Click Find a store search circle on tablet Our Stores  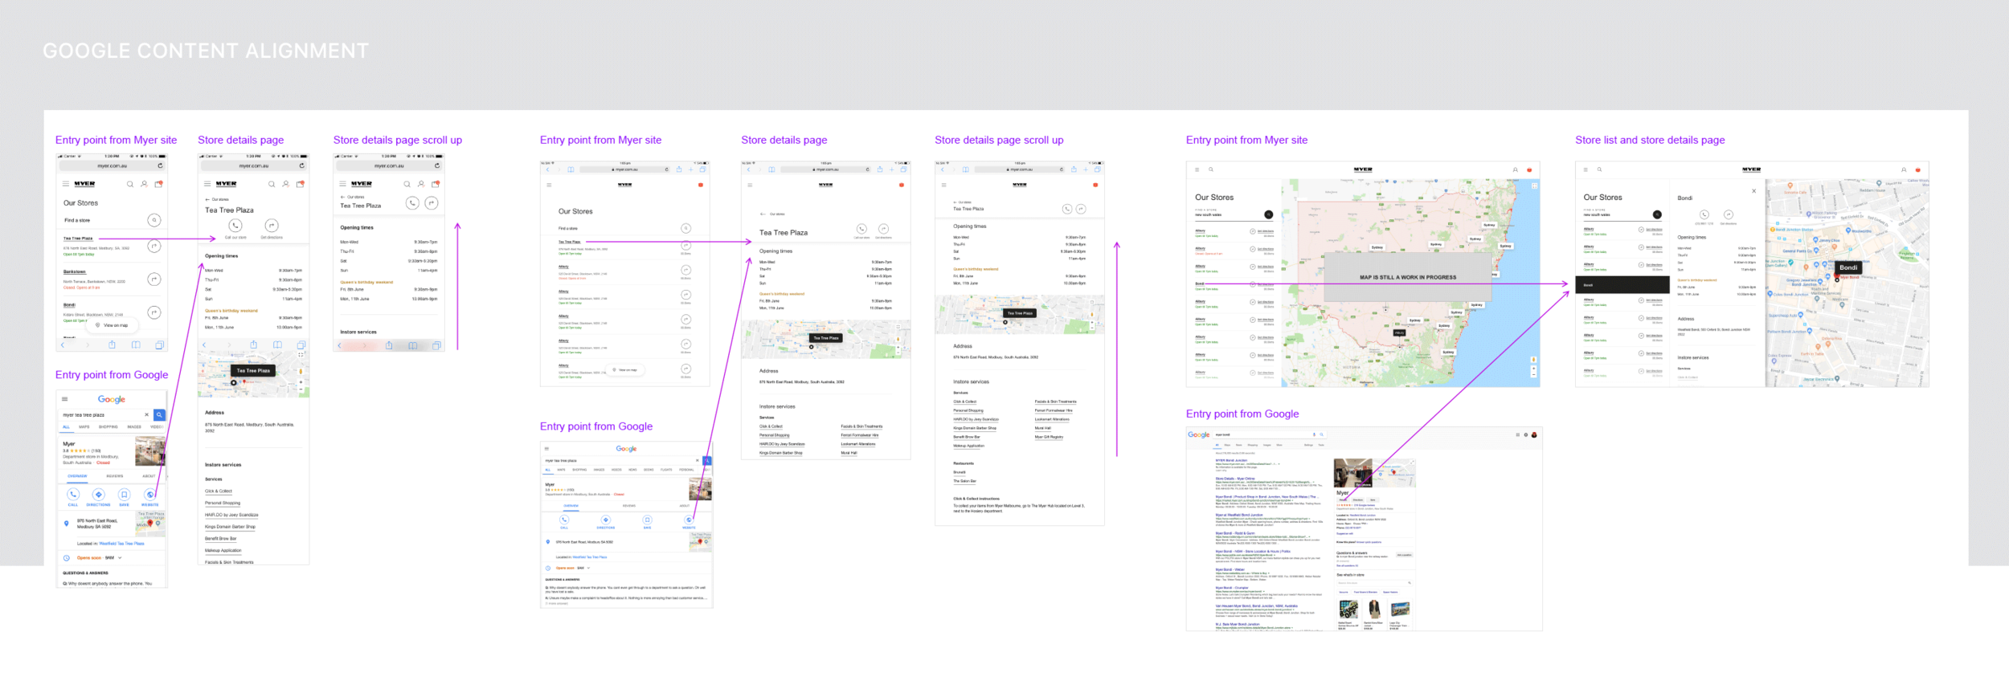tap(685, 228)
